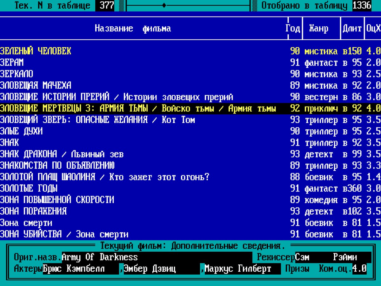This screenshot has width=381, height=286.
Task: Select the film 'ЗНАК' row
Action: pos(190,143)
